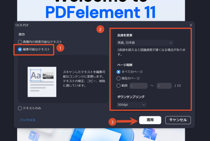
Task: Click the キャンセル button
Action: point(178,120)
